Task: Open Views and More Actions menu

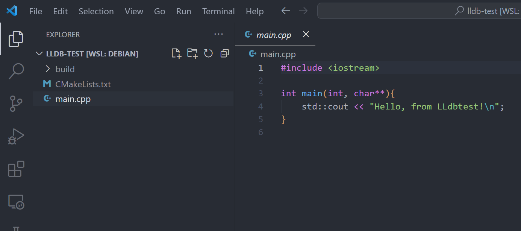Action: point(218,34)
